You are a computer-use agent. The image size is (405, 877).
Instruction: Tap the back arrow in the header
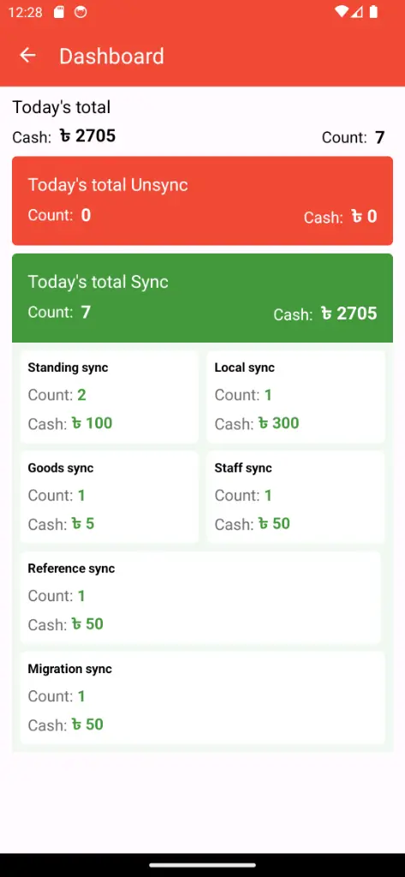(27, 56)
